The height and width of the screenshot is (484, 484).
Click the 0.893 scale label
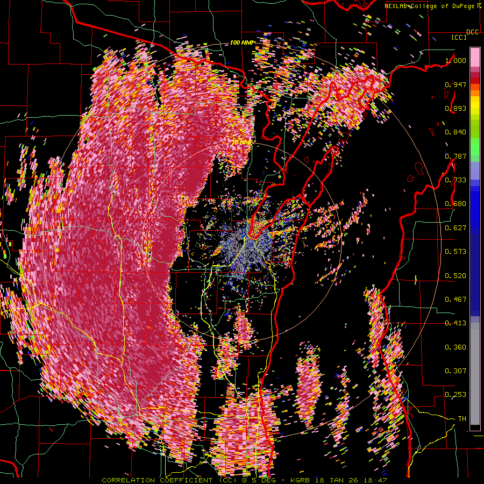pyautogui.click(x=455, y=108)
